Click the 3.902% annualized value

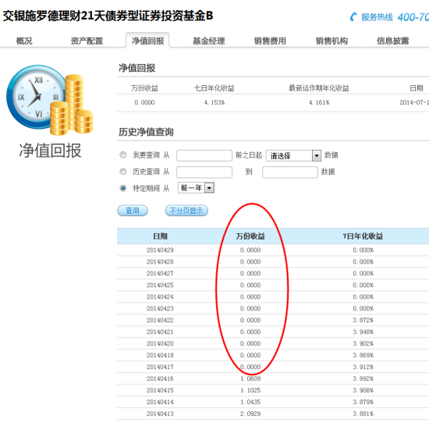coord(363,343)
